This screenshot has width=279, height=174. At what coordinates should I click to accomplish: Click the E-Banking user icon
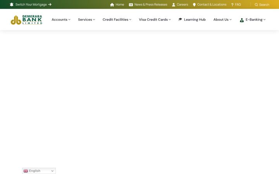coord(242,20)
